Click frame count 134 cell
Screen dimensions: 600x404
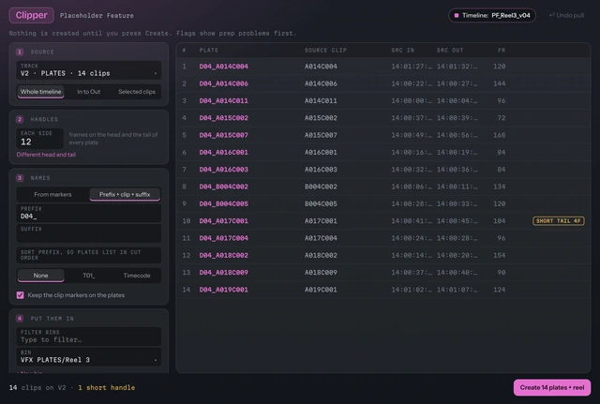click(500, 187)
